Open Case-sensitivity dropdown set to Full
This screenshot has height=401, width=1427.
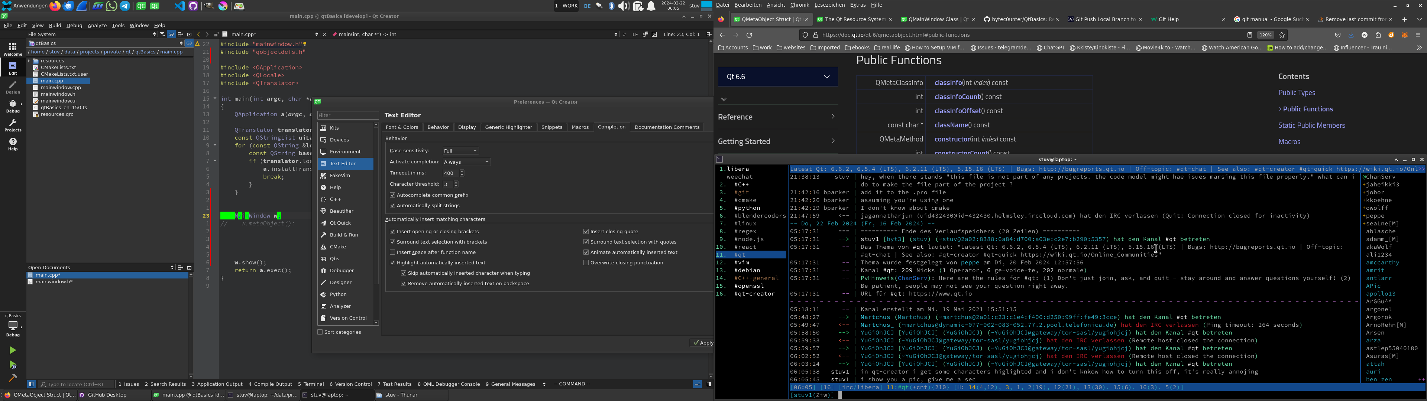(x=460, y=151)
